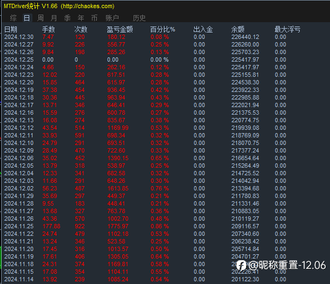
Task: Click the 盈亏金额 column header
Action: coord(120,29)
